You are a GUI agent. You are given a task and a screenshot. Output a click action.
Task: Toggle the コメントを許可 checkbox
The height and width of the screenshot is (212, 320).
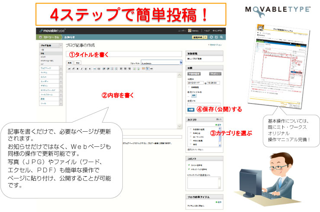coord(189,165)
